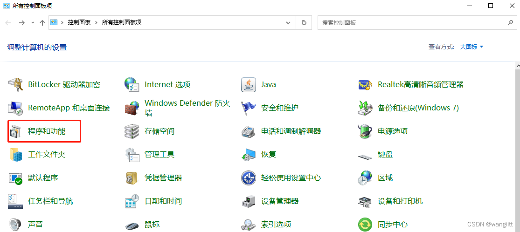Screen dimensions: 520x232
Task: Click the 同步中心 green sync icon
Action: pos(365,225)
